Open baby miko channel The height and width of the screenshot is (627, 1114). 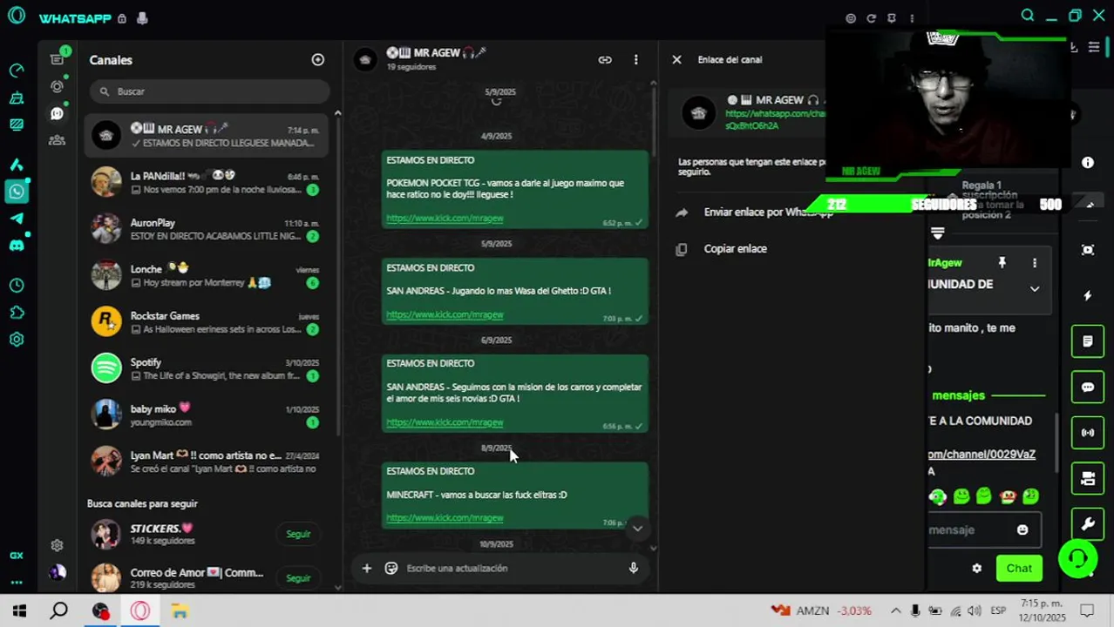click(x=206, y=415)
